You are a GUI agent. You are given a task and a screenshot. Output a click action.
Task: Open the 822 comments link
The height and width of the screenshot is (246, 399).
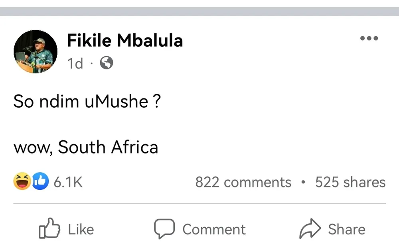(243, 182)
